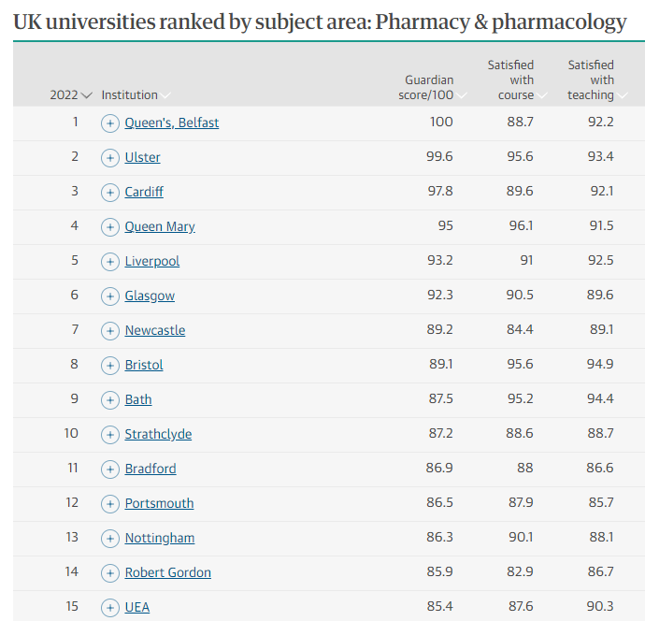Click plus icon beside Bath

[x=110, y=400]
